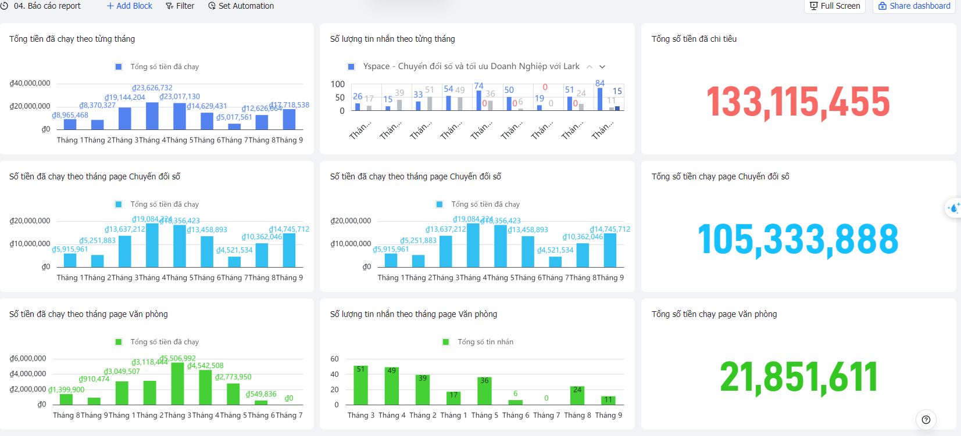The image size is (961, 436).
Task: Click the green bar labeled 36 for Tháng 5
Action: click(484, 391)
